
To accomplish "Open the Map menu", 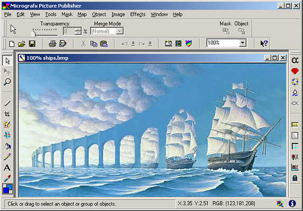I will 82,14.
